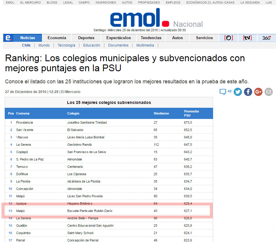Select the Espectáculos tab
Viewport: 276px width, 242px height.
[118, 38]
